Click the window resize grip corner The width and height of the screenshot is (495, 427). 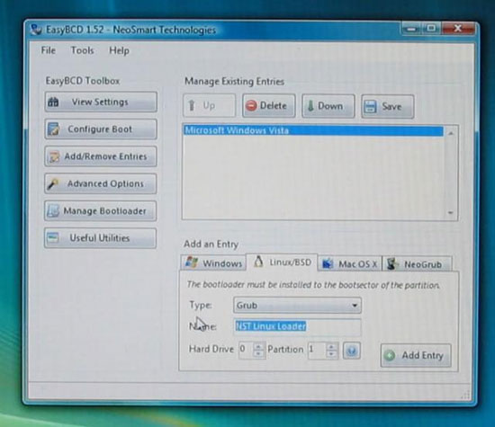click(x=465, y=395)
